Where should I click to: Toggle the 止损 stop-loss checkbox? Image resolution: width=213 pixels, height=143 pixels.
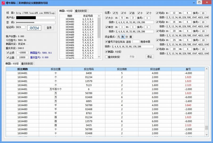tap(8, 53)
